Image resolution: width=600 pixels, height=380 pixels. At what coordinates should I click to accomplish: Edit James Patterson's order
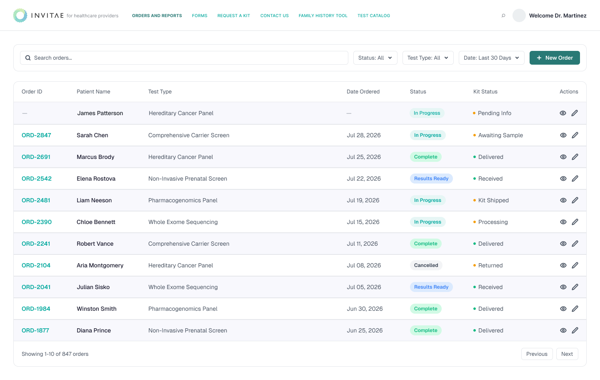click(x=575, y=113)
